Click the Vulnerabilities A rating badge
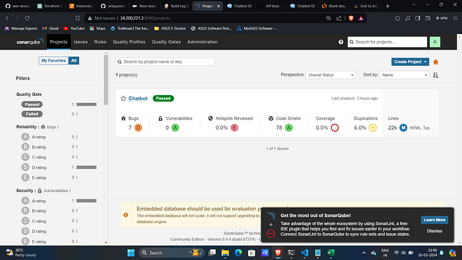 pos(175,127)
